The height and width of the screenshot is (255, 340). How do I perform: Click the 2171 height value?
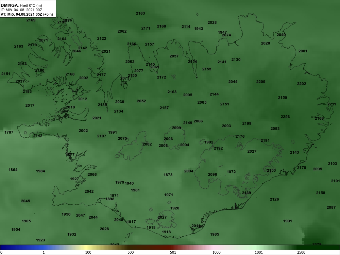(146, 29)
